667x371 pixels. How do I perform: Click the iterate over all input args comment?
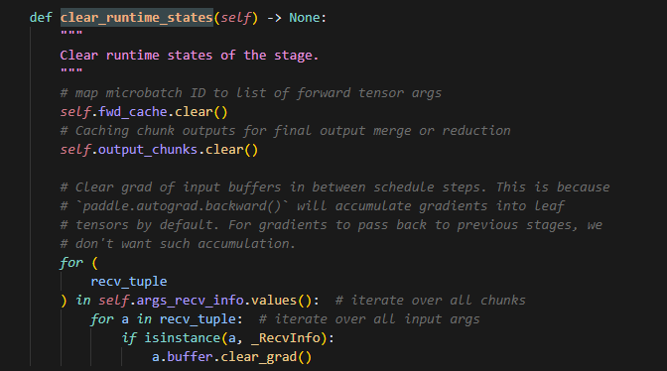[x=369, y=319]
